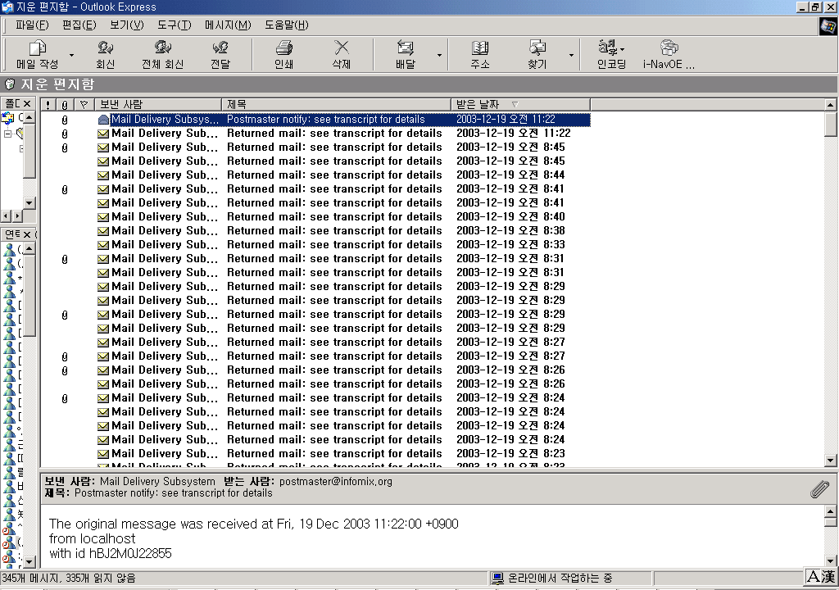Open the 메시지(M) menu
This screenshot has width=839, height=590.
pyautogui.click(x=227, y=25)
